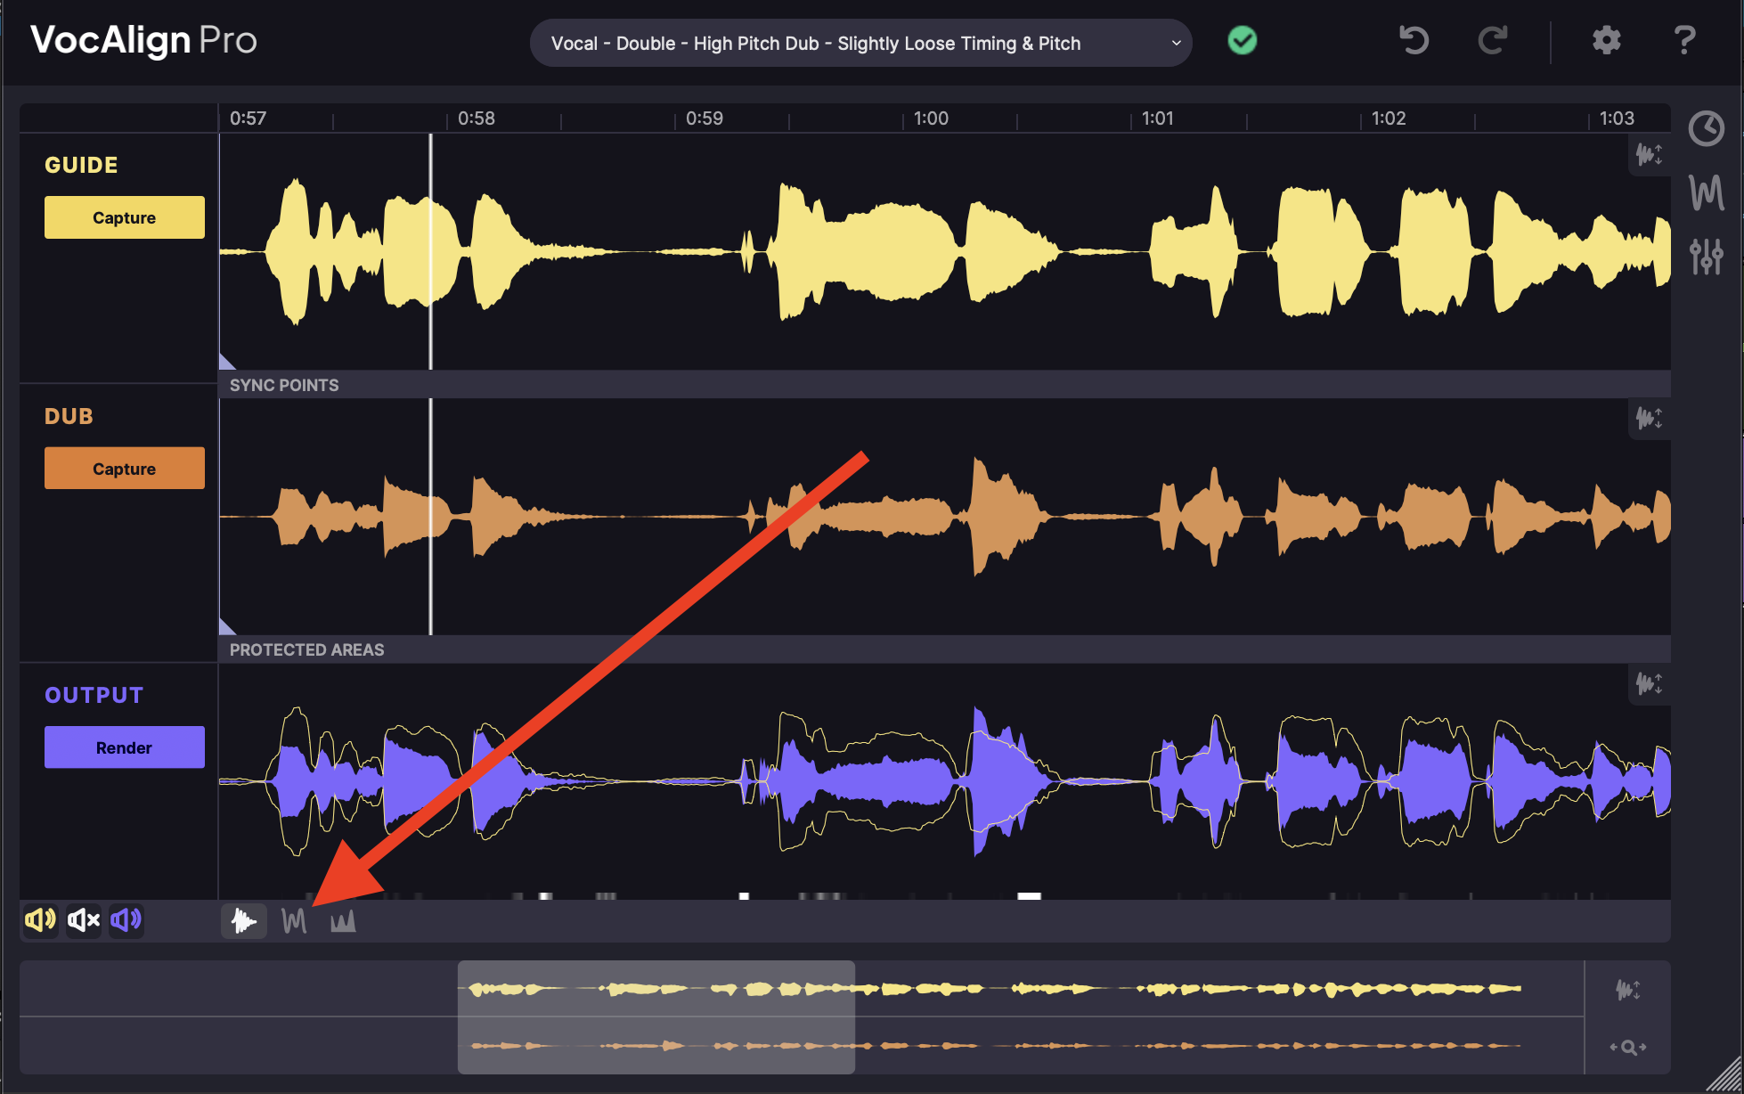The height and width of the screenshot is (1094, 1744).
Task: Open the settings gear
Action: tap(1606, 40)
